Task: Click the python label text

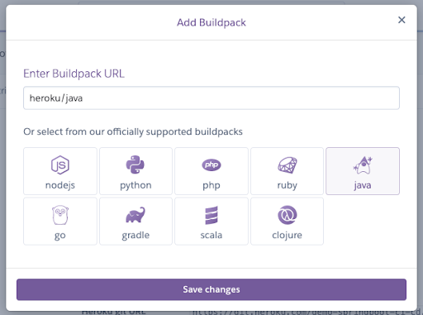Action: point(135,185)
